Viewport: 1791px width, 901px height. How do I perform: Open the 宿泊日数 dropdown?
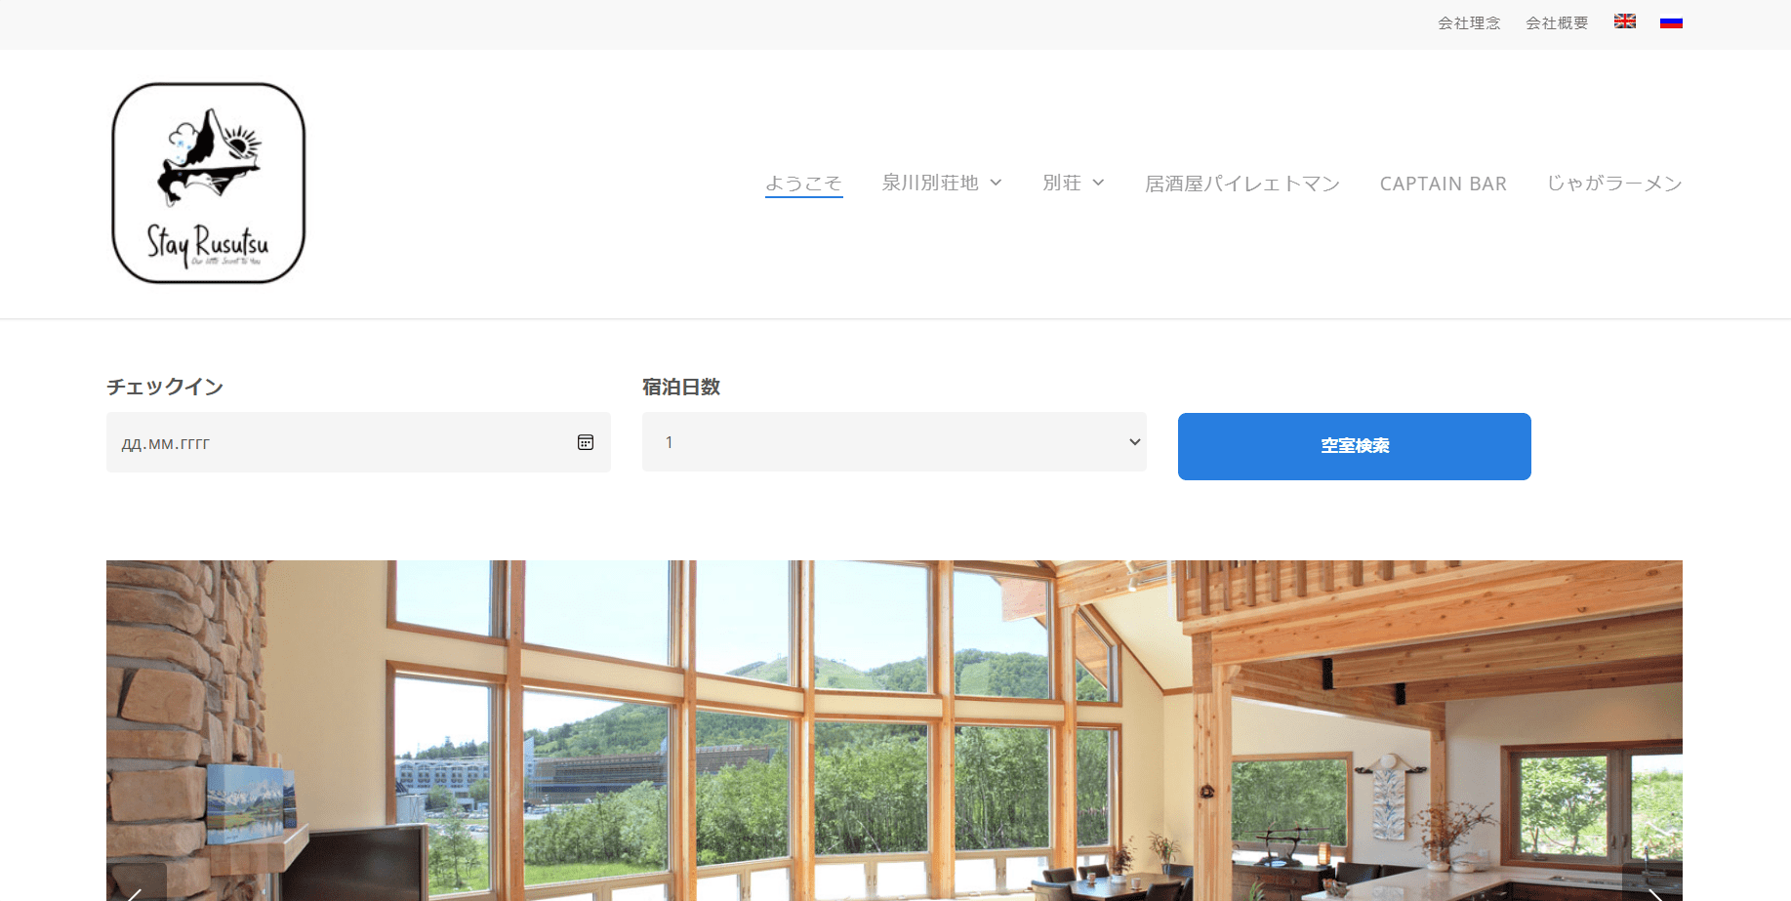pos(894,442)
